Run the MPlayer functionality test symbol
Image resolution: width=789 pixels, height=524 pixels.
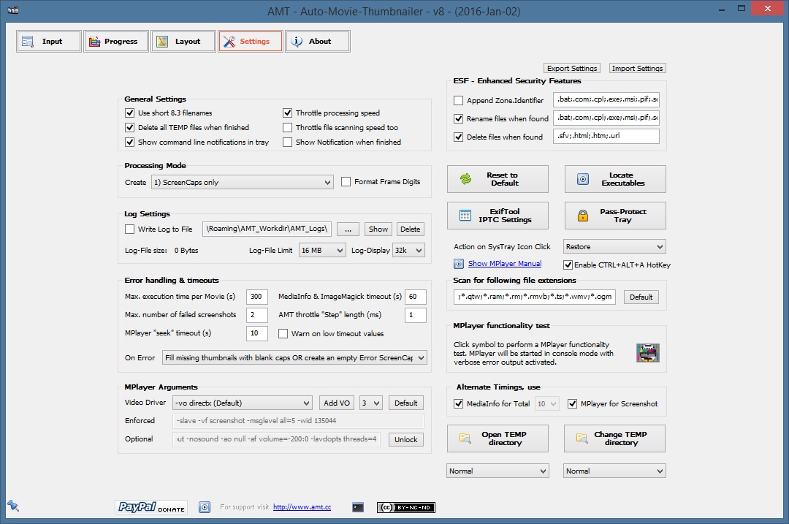click(647, 353)
